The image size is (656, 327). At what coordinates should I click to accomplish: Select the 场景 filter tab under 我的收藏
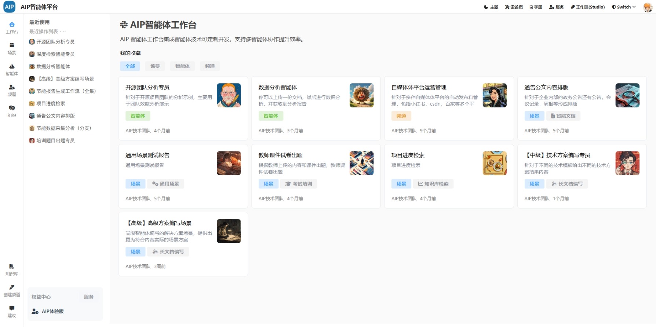[x=155, y=66]
